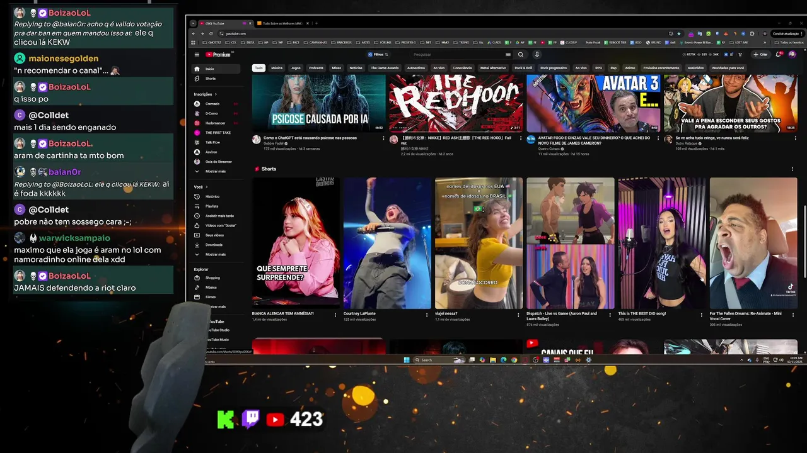This screenshot has height=453, width=807.
Task: Open Filmes under Explorar
Action: pyautogui.click(x=214, y=296)
